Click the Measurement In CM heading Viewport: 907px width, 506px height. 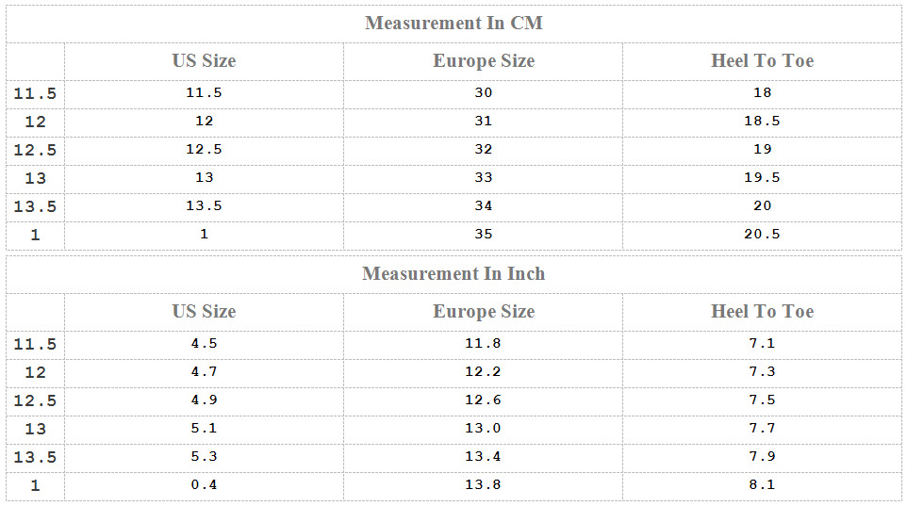(454, 24)
